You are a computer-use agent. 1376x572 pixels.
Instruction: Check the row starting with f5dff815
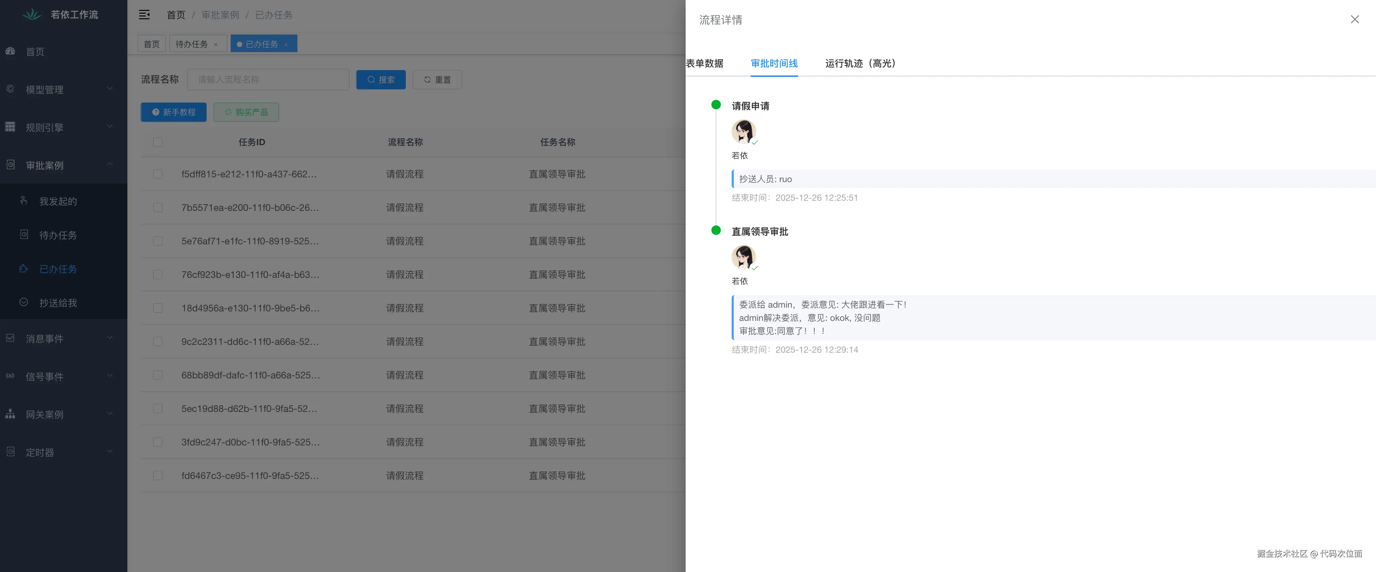click(x=158, y=174)
